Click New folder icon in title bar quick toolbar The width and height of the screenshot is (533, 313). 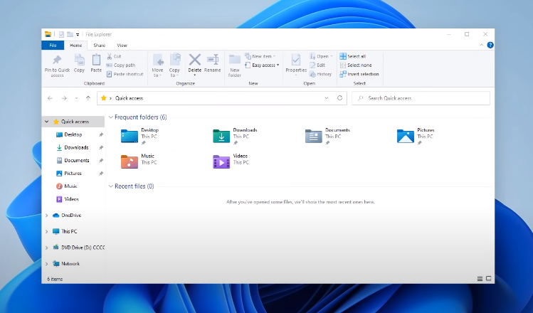70,34
